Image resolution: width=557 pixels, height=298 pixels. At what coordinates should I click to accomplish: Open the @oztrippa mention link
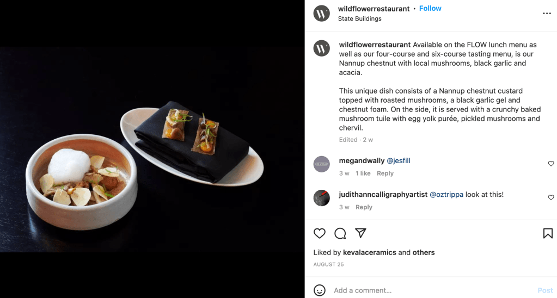446,195
